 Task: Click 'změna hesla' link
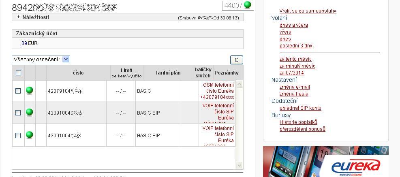(x=293, y=94)
